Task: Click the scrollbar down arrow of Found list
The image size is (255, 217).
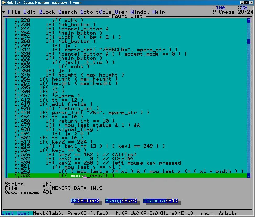Action: pyautogui.click(x=249, y=175)
